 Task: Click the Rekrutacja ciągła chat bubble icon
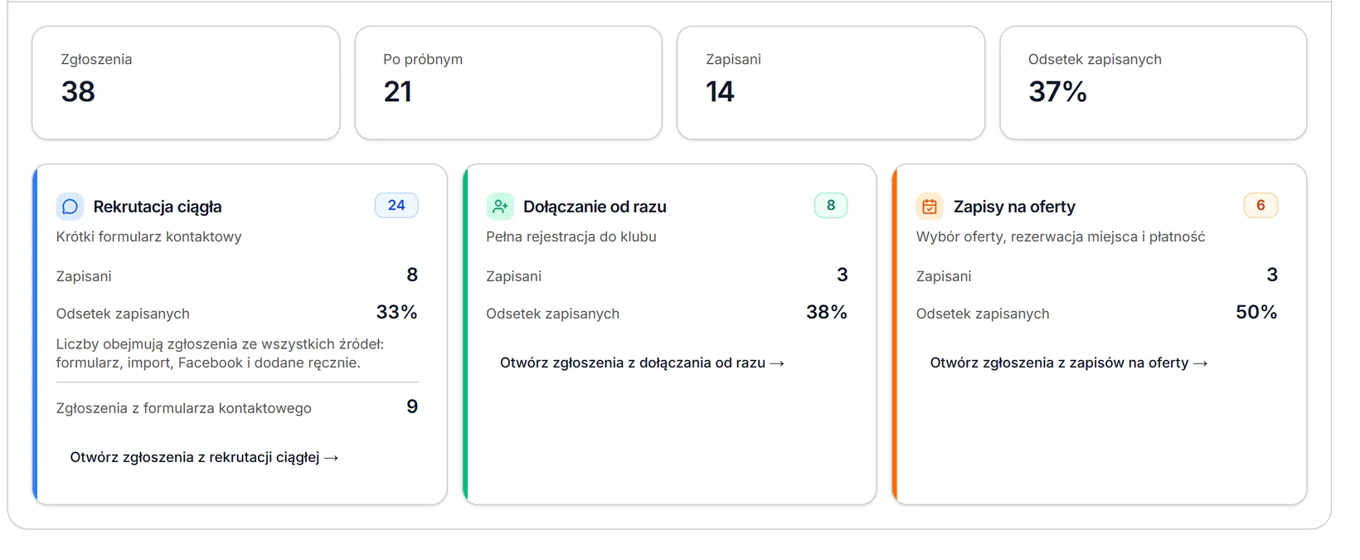(x=70, y=207)
